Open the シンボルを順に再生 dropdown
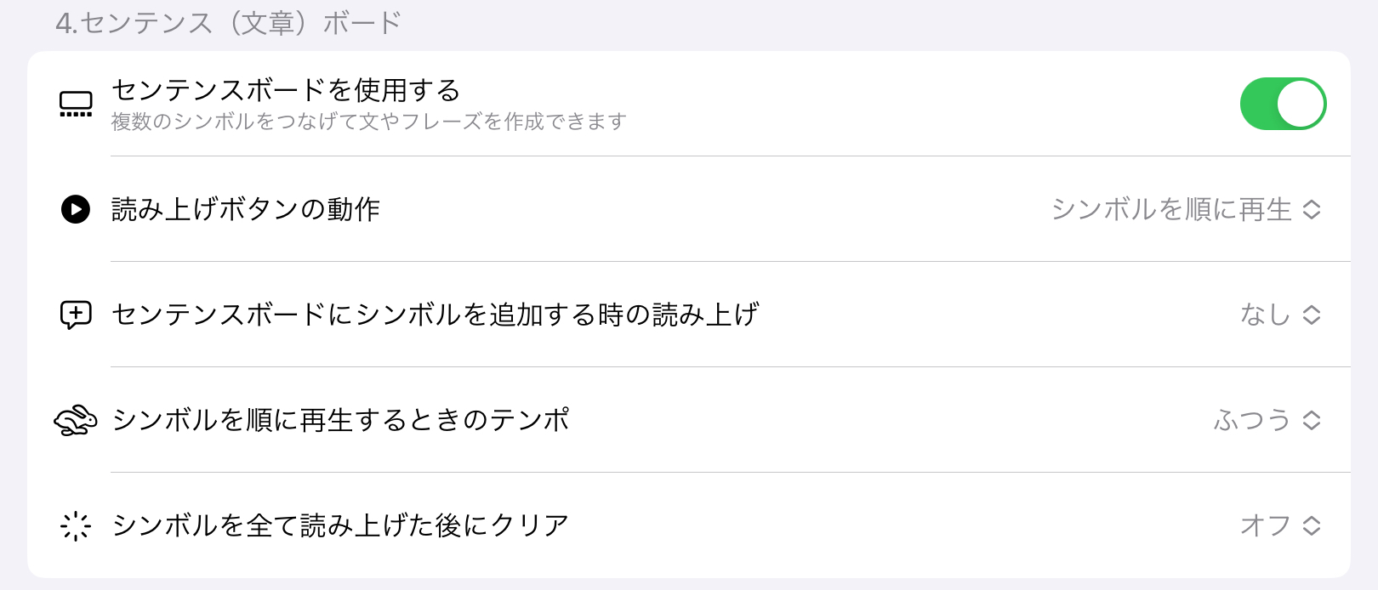Screen dimensions: 1378x590 point(1182,208)
